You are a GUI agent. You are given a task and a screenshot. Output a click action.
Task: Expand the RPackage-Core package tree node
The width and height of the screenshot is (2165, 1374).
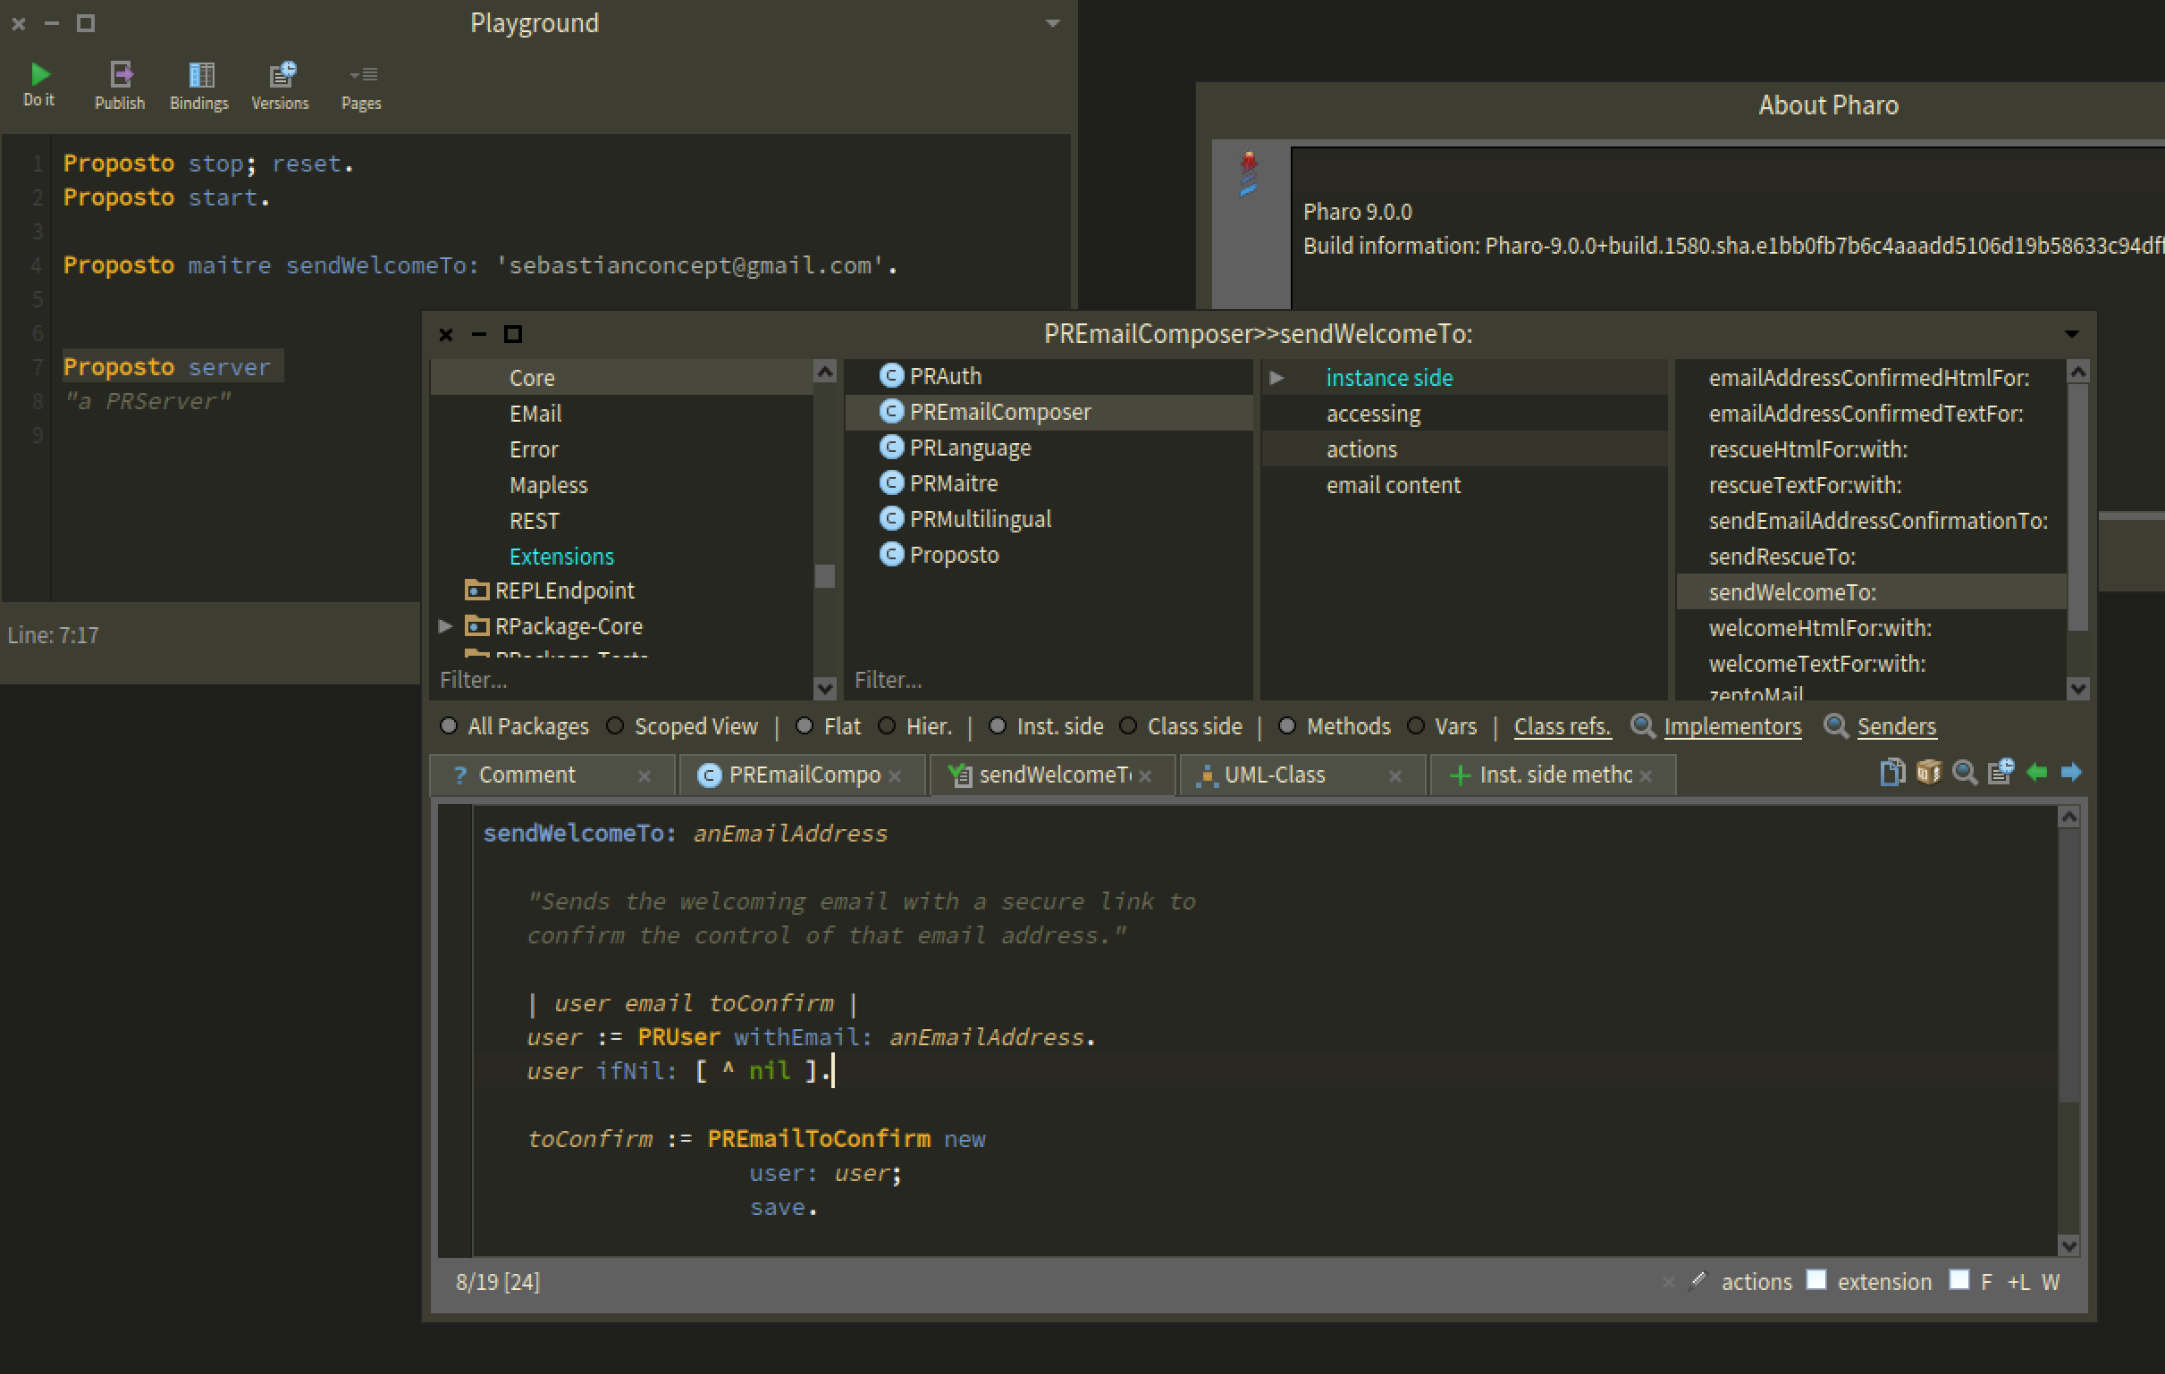point(445,626)
